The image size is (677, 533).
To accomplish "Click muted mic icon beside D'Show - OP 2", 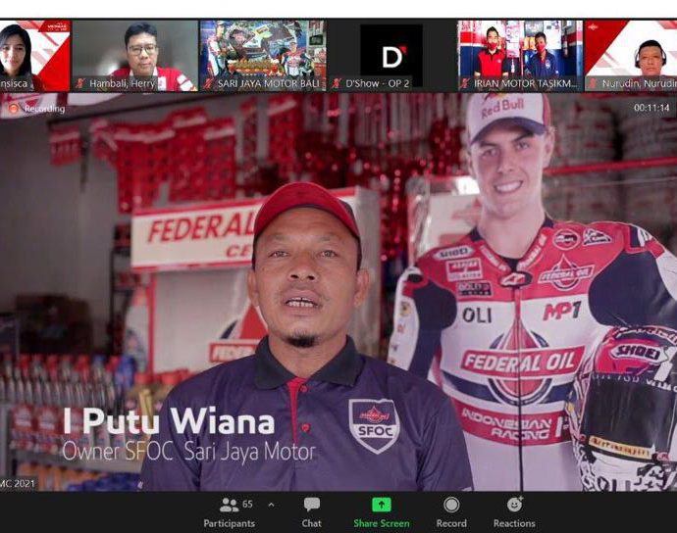I will pyautogui.click(x=337, y=84).
